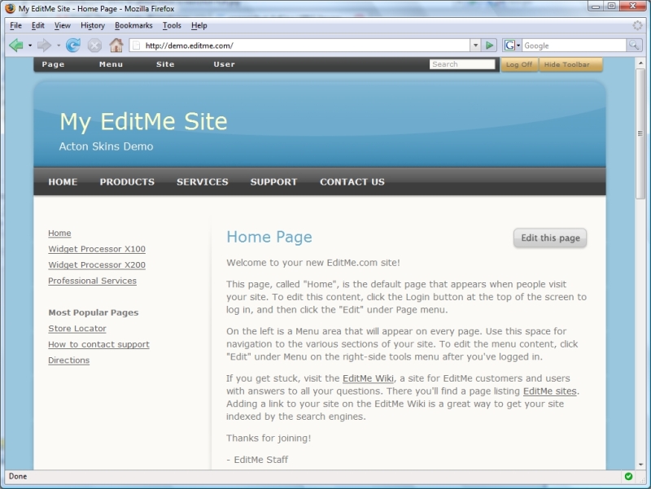Click the scrollbar up arrow
This screenshot has height=489, width=651.
[640, 63]
